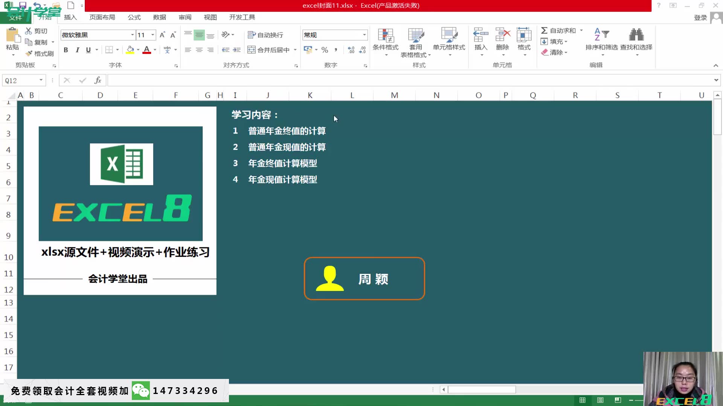Switch to the 公式 ribbon tab
The image size is (723, 406).
(134, 17)
